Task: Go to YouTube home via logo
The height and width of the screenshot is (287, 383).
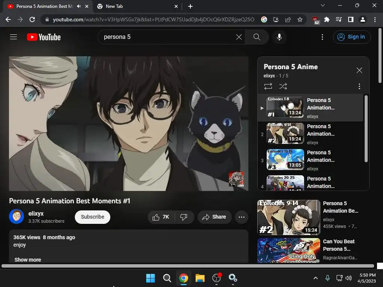Action: 44,37
